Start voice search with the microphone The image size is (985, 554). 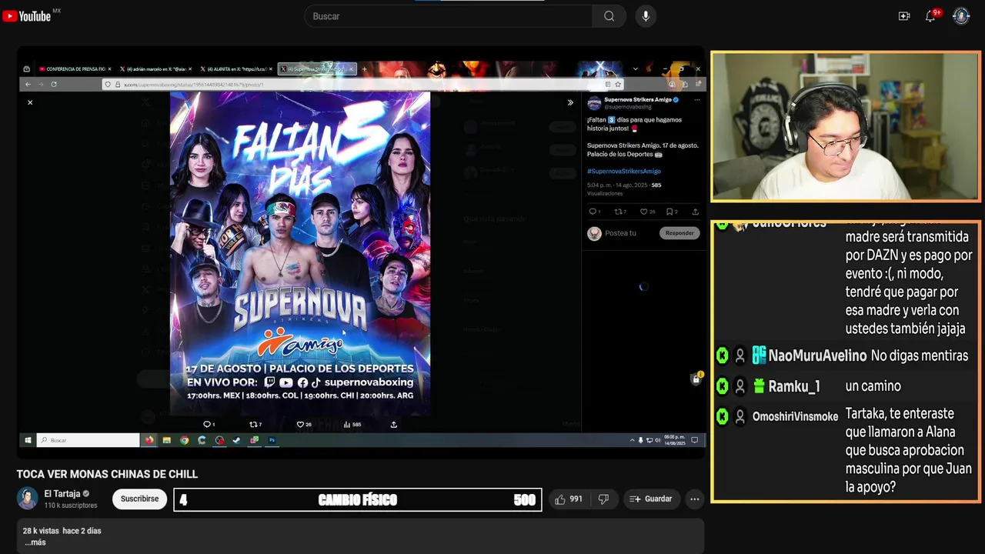point(646,16)
